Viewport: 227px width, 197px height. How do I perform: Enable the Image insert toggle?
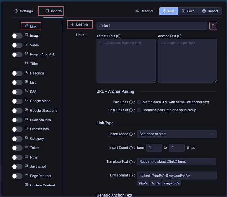point(17,36)
